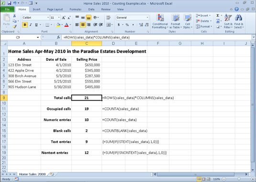Open Conditional Formatting menu

pos(160,21)
